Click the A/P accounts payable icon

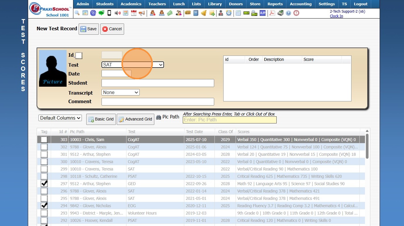click(263, 13)
